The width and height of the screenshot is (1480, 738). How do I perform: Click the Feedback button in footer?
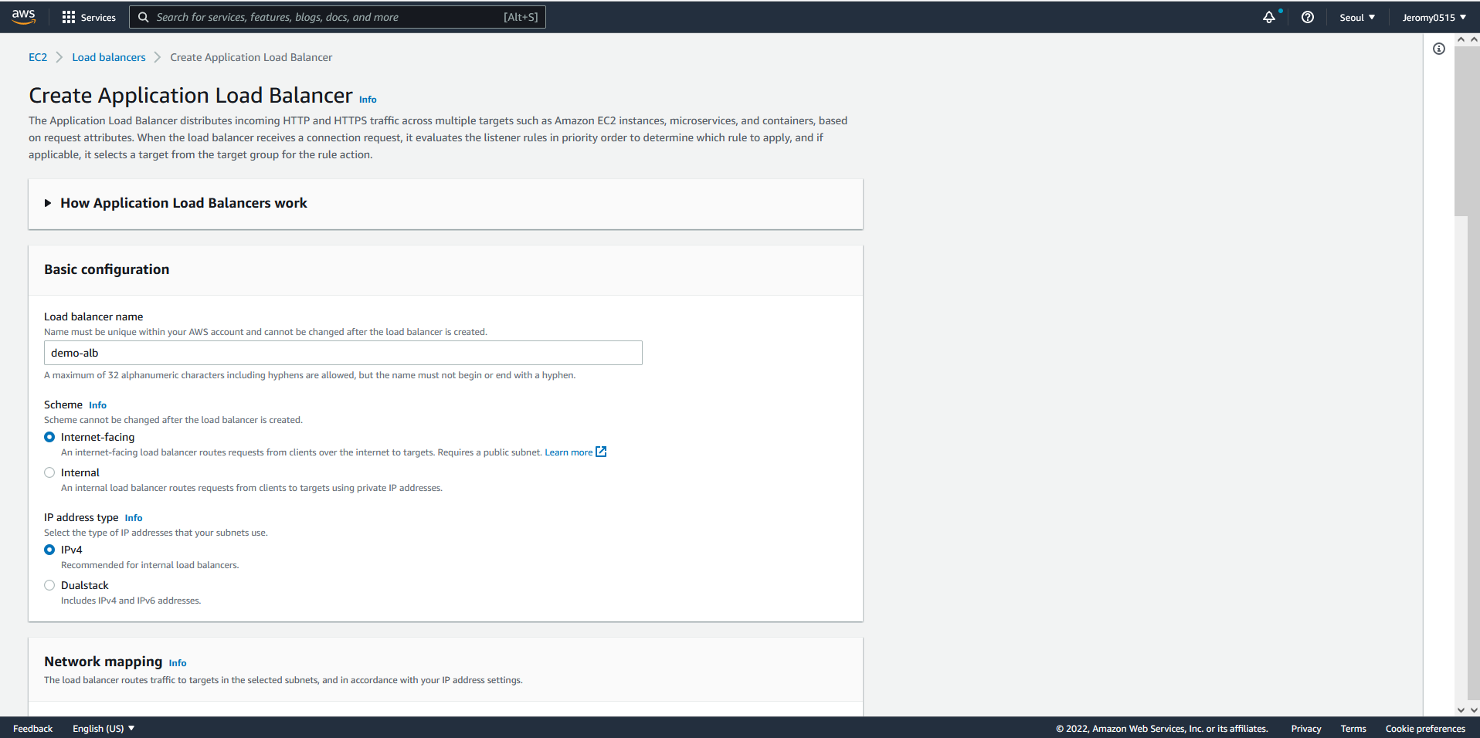coord(33,728)
